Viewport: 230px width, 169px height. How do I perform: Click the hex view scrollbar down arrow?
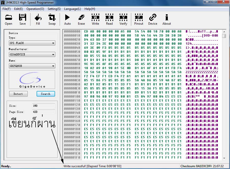224,158
